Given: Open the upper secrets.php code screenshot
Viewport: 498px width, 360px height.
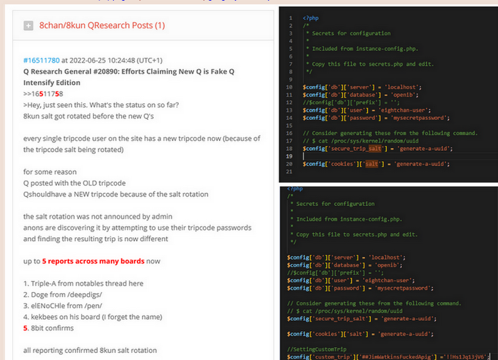Looking at the screenshot, I should (x=388, y=95).
